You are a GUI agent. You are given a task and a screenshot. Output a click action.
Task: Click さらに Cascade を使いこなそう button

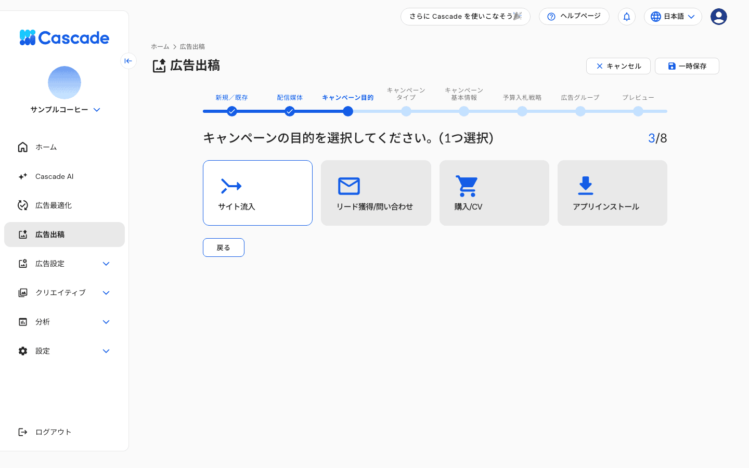(466, 17)
